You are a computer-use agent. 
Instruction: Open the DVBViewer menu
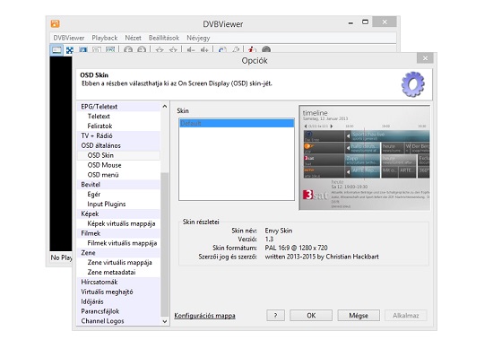[x=68, y=38]
